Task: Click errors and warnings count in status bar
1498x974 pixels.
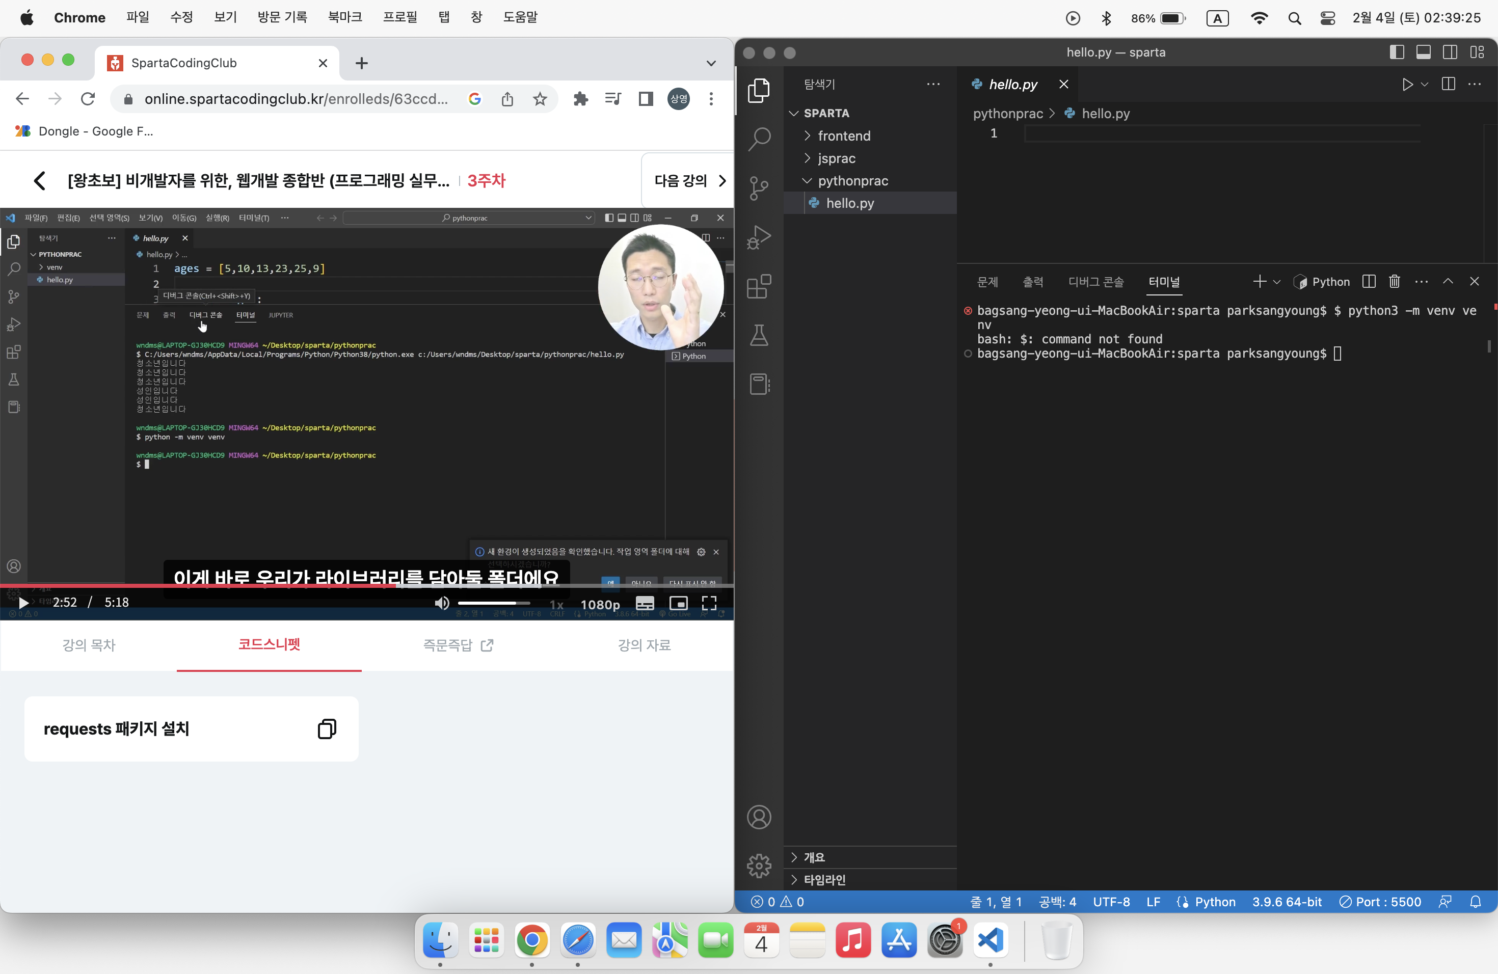Action: point(778,902)
